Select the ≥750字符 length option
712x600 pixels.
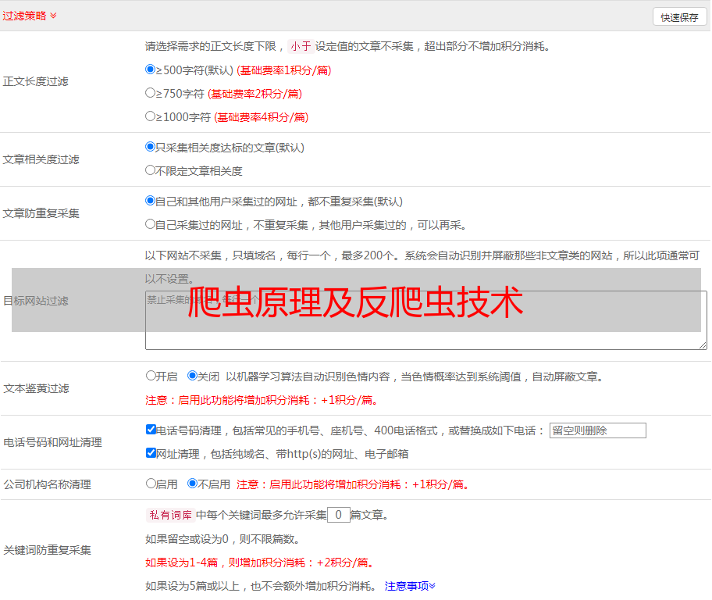(x=151, y=93)
